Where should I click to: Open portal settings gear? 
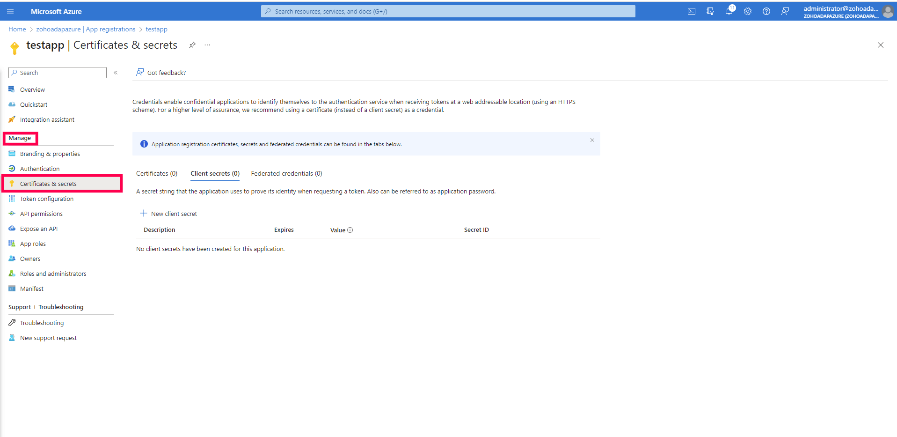click(748, 11)
